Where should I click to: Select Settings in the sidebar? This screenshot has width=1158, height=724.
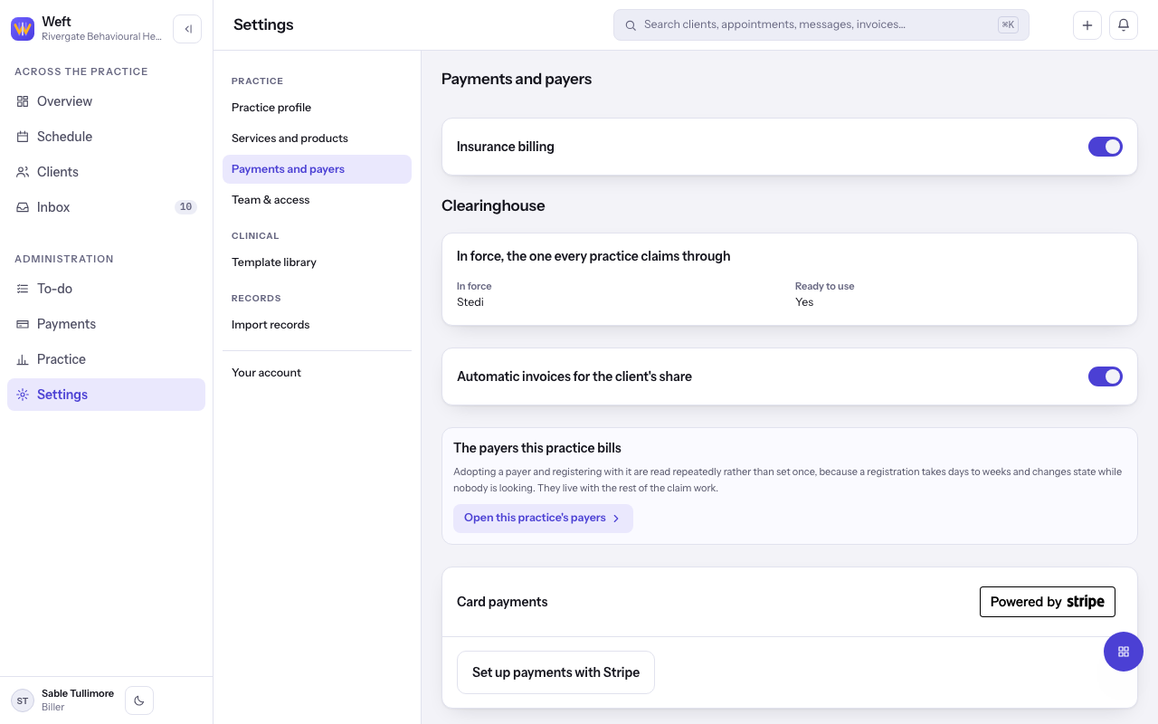click(x=107, y=395)
